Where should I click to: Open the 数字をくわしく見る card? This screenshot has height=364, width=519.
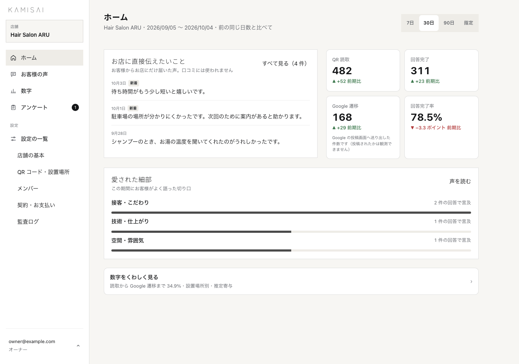click(291, 281)
